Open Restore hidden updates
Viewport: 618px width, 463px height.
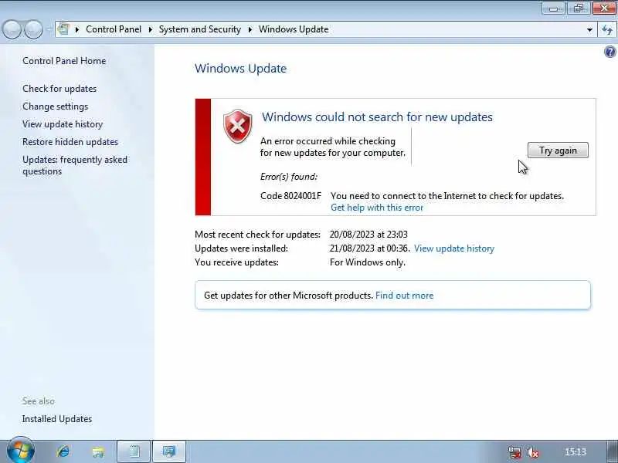pos(70,142)
